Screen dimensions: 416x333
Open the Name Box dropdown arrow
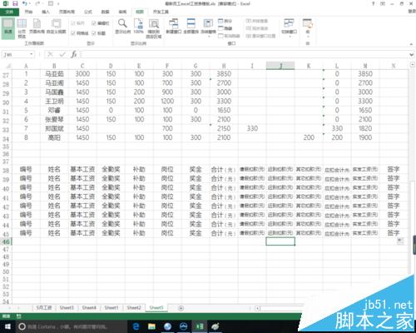coord(32,54)
